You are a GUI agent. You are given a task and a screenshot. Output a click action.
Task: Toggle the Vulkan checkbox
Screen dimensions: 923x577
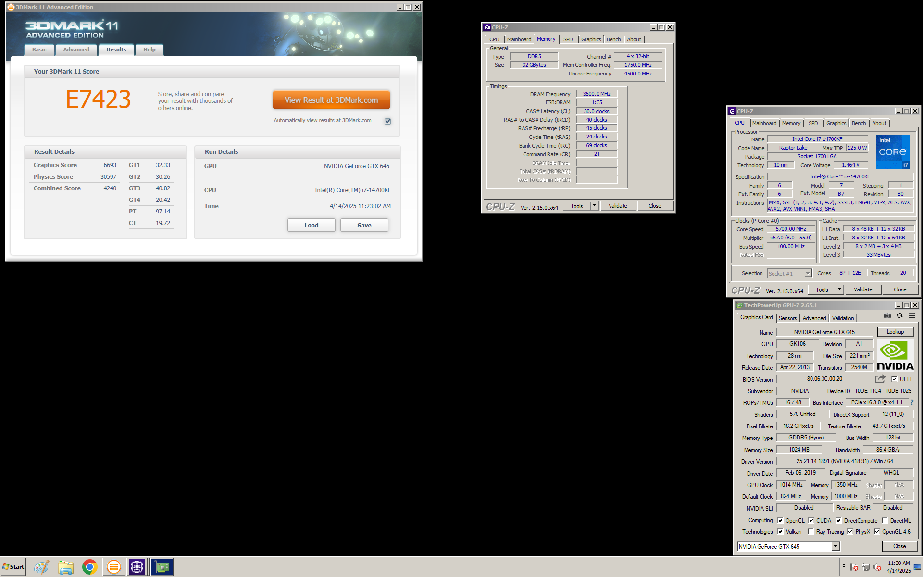tap(780, 531)
